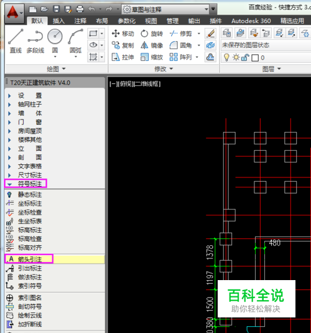311x333 pixels.
Task: Choose the ellipse draw tool
Action: pos(93,45)
